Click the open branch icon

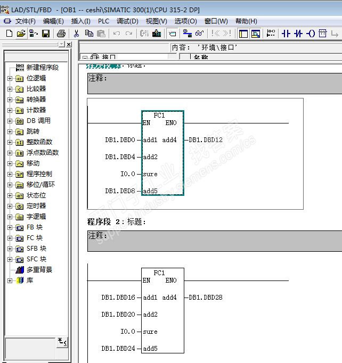tap(335, 34)
